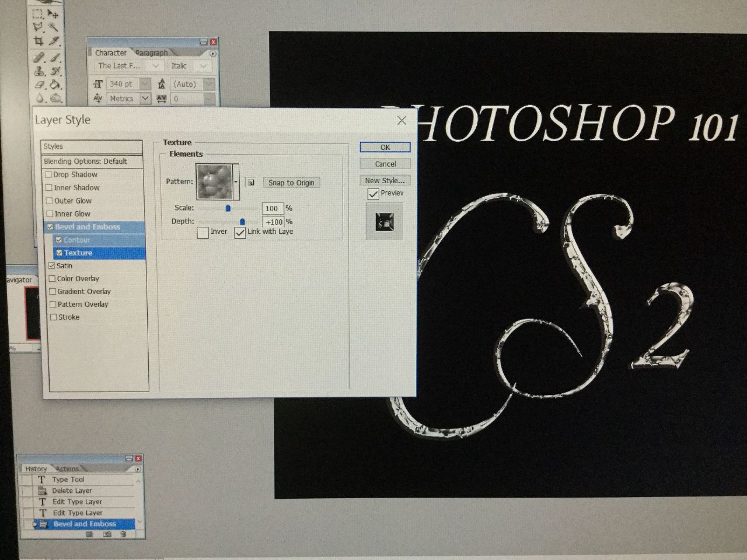Click the Scale percentage field
This screenshot has height=560, width=747.
click(x=273, y=208)
